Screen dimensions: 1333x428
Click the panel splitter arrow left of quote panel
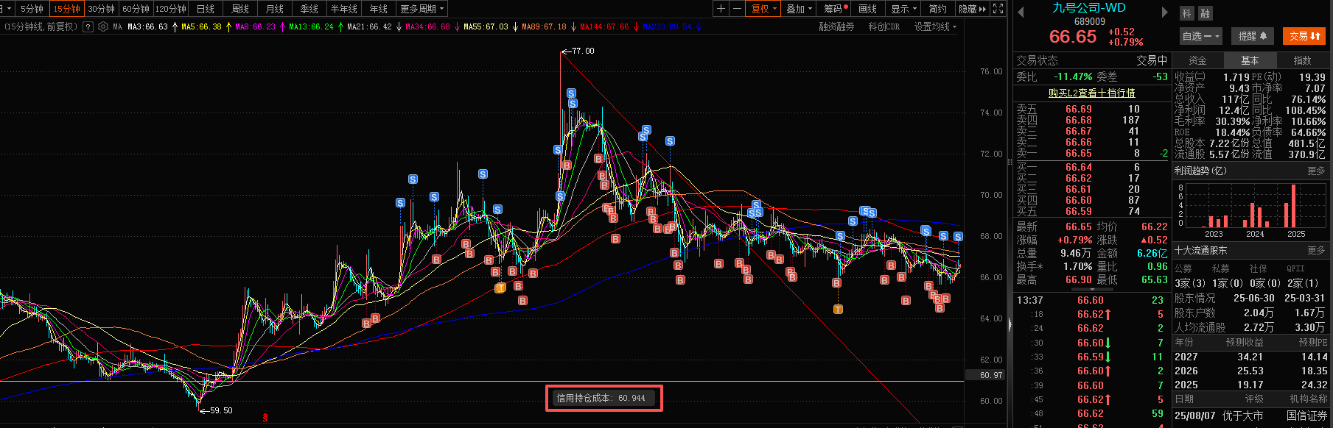[1010, 324]
